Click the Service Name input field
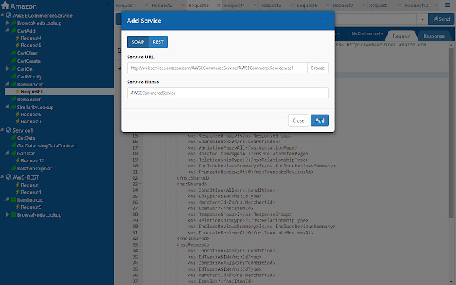This screenshot has height=285, width=456. click(x=227, y=93)
